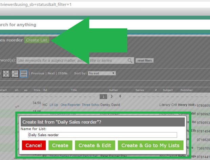
Task: Click the green Create button
Action: [x=60, y=145]
